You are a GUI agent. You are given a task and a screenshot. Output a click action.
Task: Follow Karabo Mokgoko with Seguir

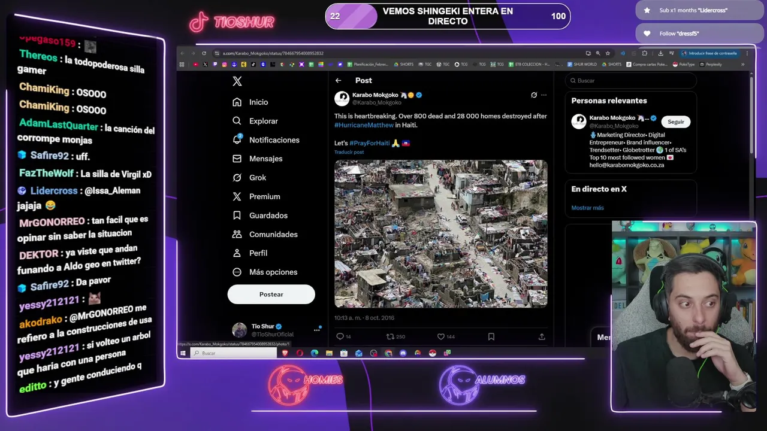click(x=676, y=122)
